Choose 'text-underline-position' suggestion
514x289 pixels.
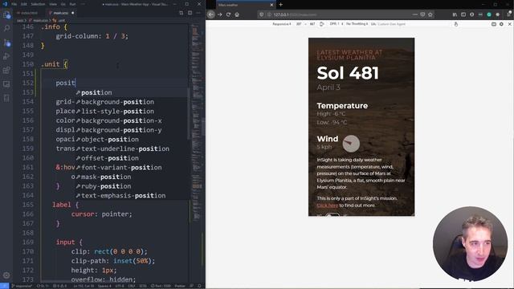coord(132,149)
